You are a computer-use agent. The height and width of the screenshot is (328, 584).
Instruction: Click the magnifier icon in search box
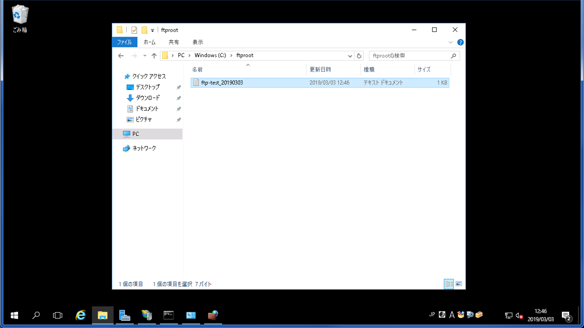tap(453, 56)
